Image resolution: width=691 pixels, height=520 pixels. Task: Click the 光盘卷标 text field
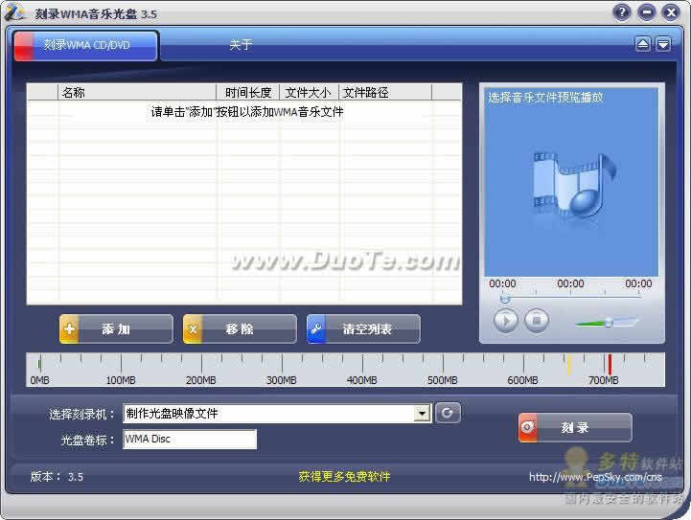click(190, 440)
